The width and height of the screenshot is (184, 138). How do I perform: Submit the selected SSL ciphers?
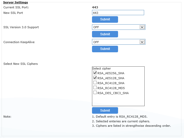click(105, 110)
